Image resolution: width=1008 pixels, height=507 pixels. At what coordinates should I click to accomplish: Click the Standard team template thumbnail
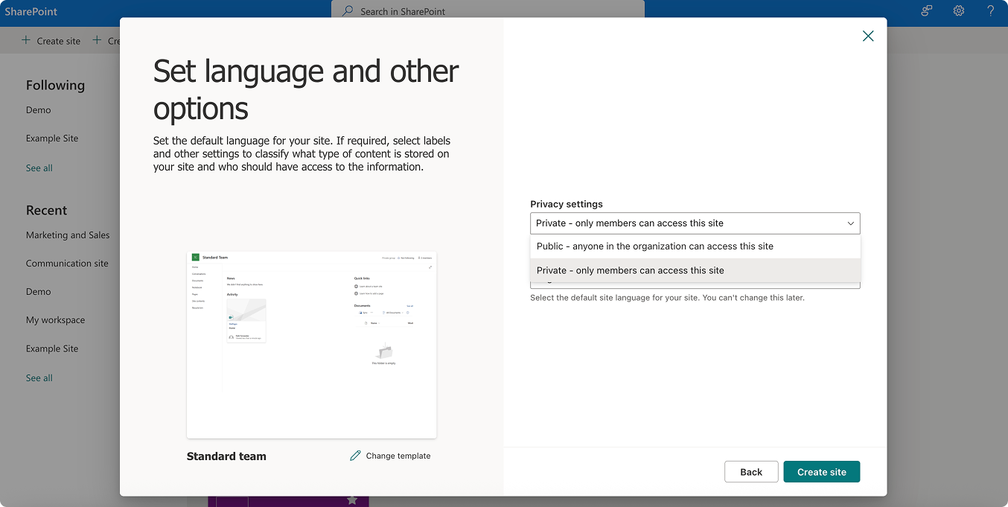pos(311,344)
